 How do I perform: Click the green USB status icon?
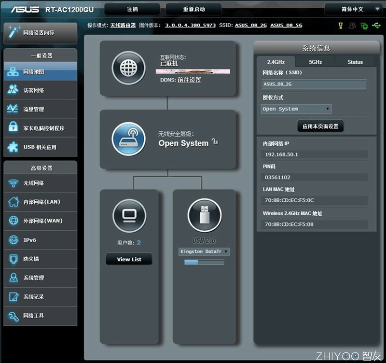pos(376,25)
